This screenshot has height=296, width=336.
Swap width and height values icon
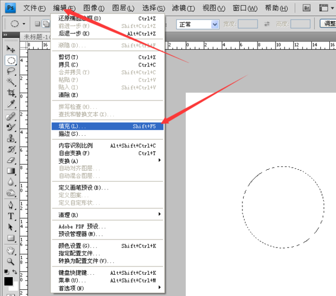tap(267, 24)
